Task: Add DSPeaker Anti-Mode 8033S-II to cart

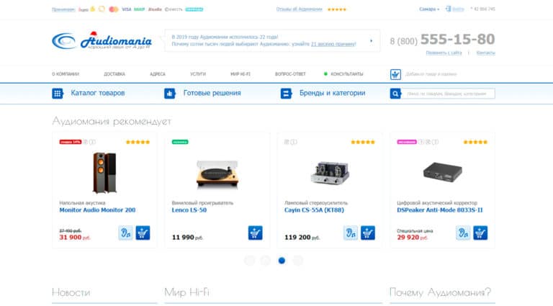Action: (x=480, y=233)
